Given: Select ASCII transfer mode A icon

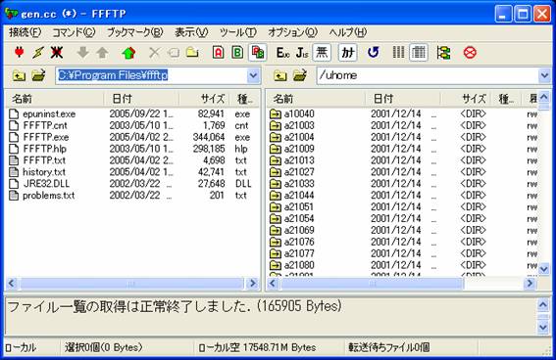Looking at the screenshot, I should 219,53.
